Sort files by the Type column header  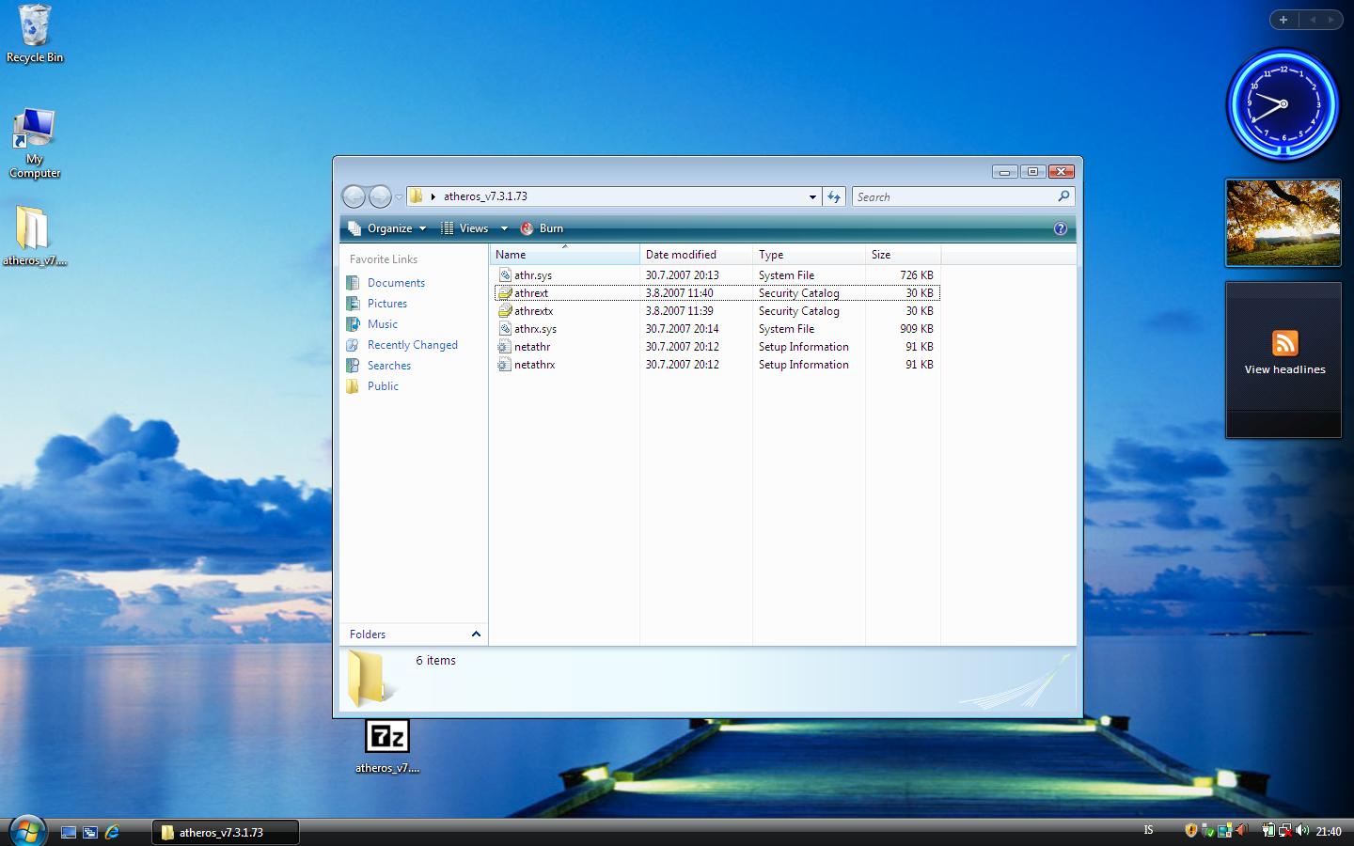tap(809, 255)
